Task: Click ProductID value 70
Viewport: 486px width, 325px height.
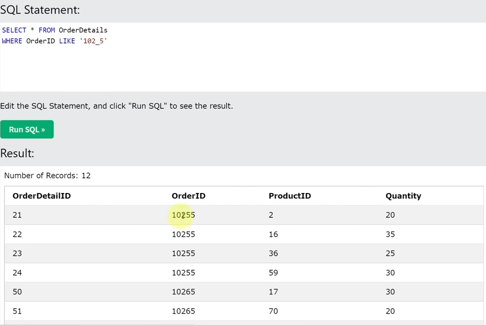Action: click(274, 311)
